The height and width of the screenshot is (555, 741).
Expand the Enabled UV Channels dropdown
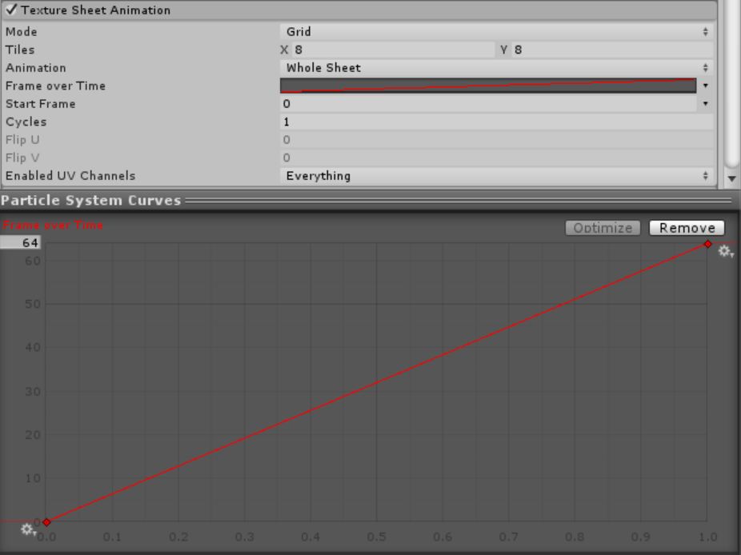click(x=496, y=176)
